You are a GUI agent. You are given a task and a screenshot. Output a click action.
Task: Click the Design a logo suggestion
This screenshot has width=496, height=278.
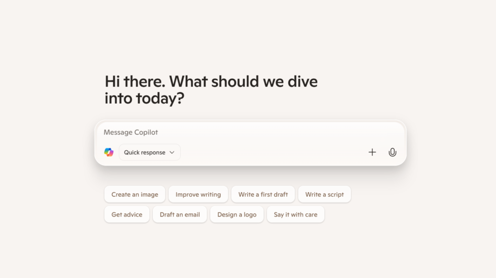pos(237,214)
